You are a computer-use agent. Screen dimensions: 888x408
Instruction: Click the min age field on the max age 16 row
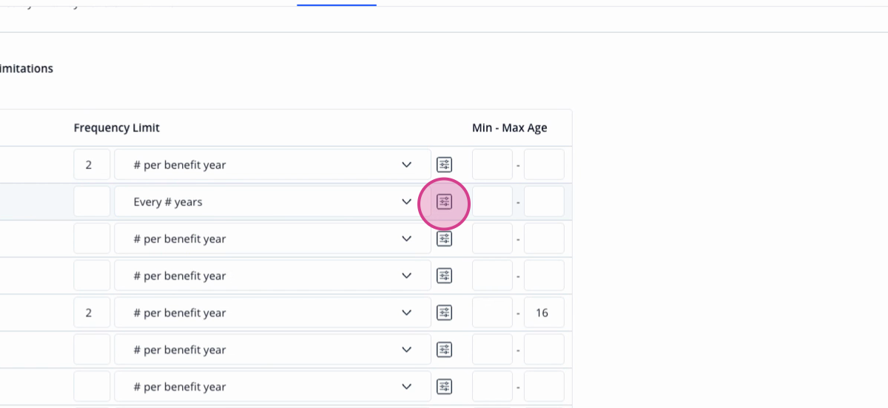(492, 312)
